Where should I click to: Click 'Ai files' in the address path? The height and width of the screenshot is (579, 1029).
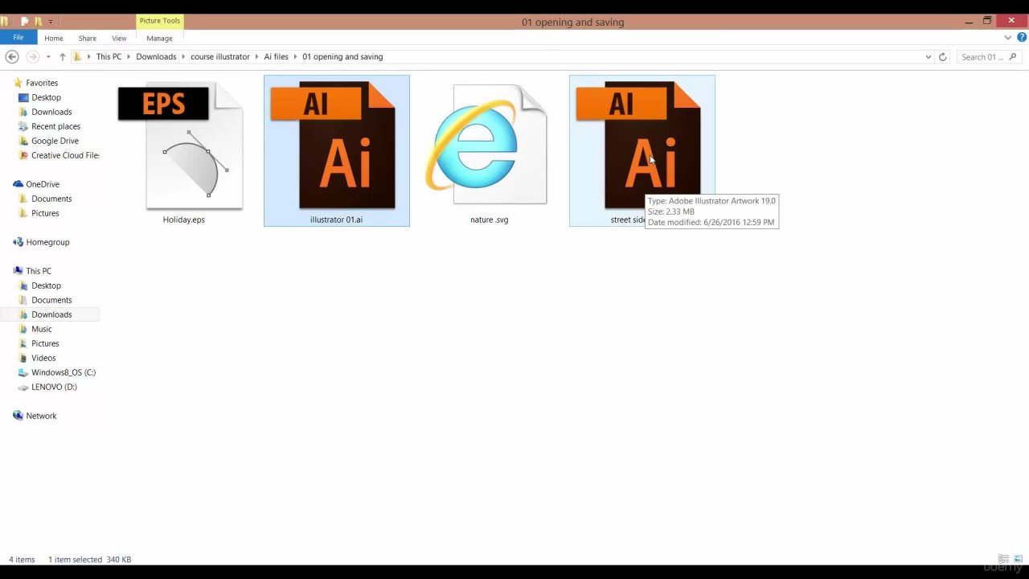[x=276, y=57]
